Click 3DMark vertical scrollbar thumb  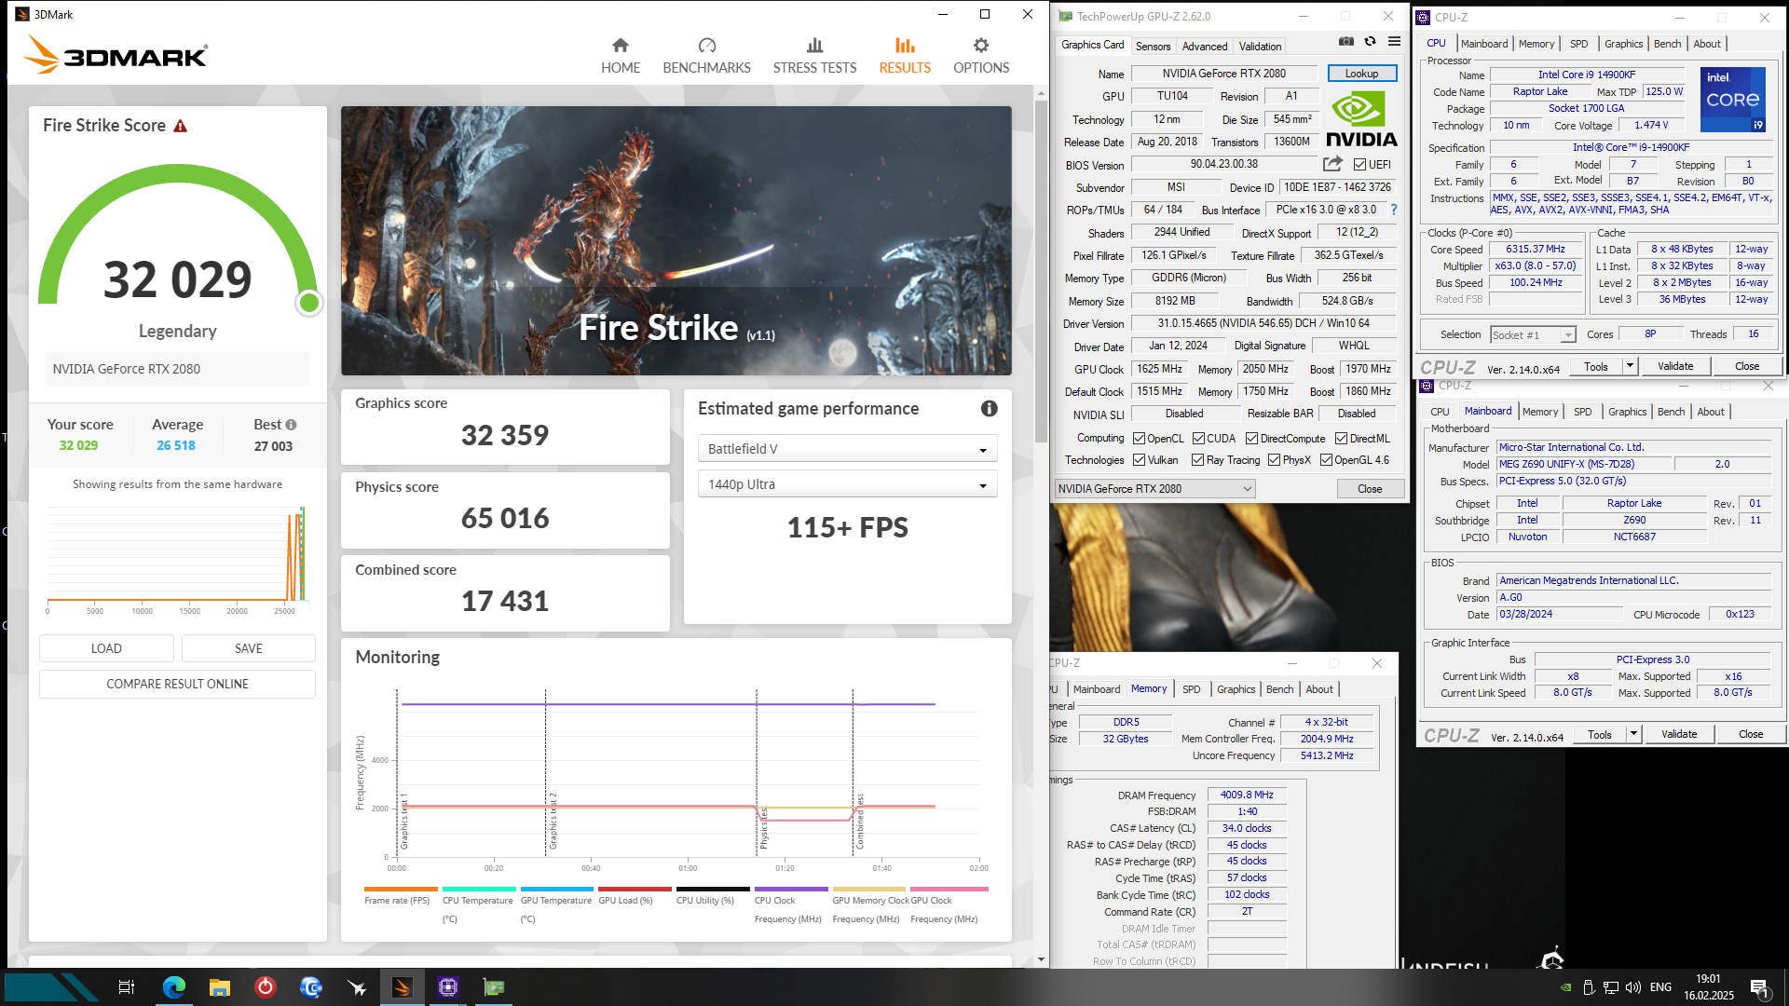point(1041,270)
